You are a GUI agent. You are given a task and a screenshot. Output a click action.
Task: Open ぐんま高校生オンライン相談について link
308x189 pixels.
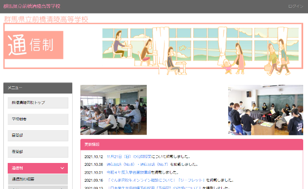pos(141,180)
